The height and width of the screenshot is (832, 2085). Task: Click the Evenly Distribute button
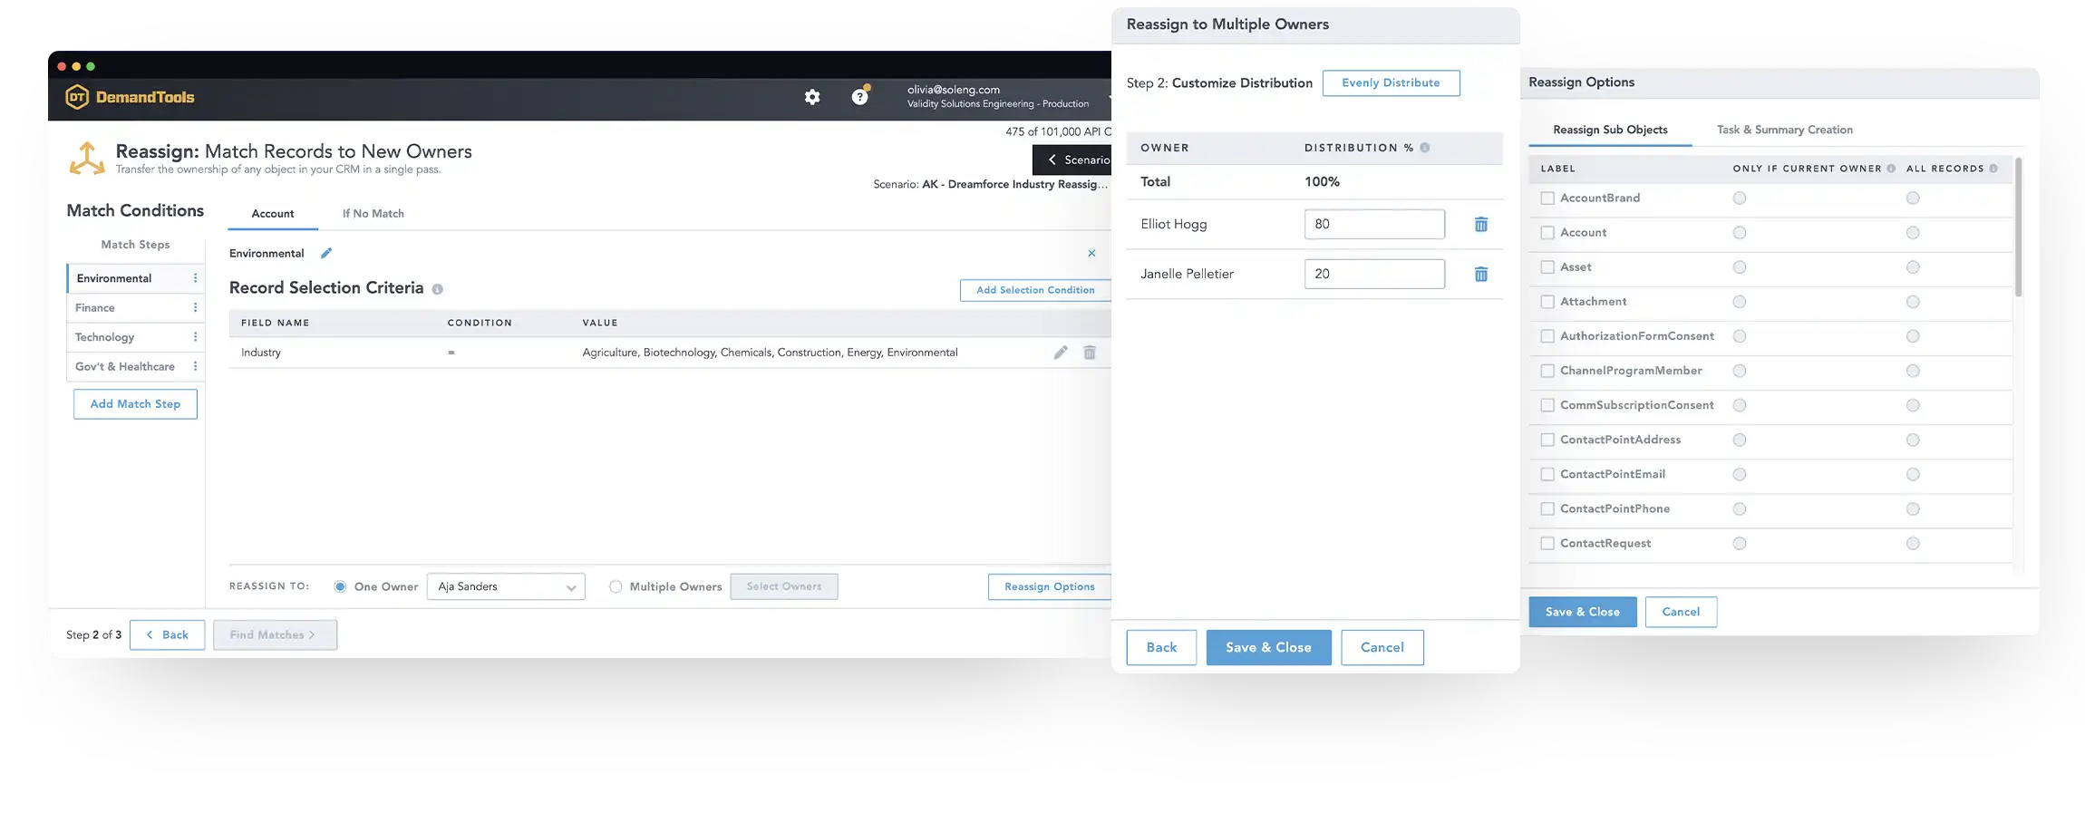[1391, 83]
